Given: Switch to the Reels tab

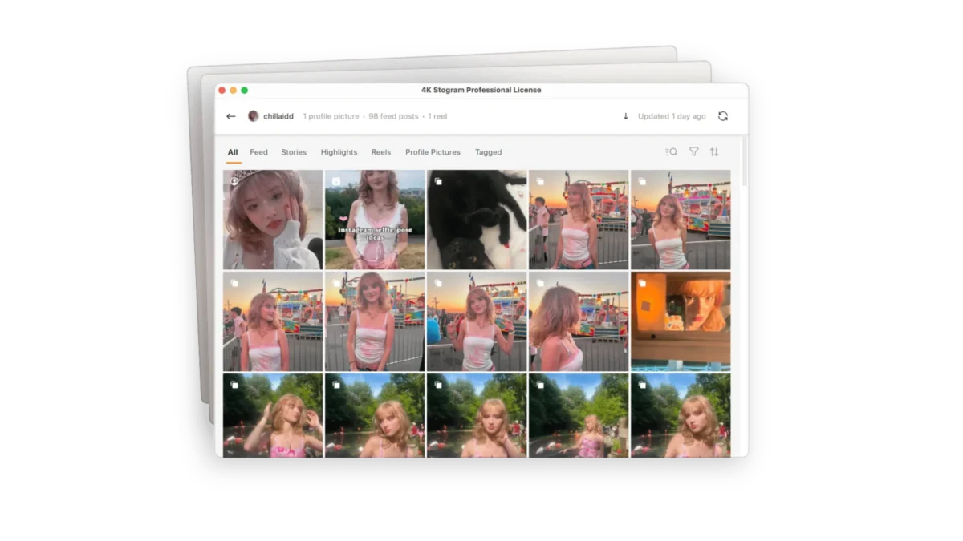Looking at the screenshot, I should [381, 152].
